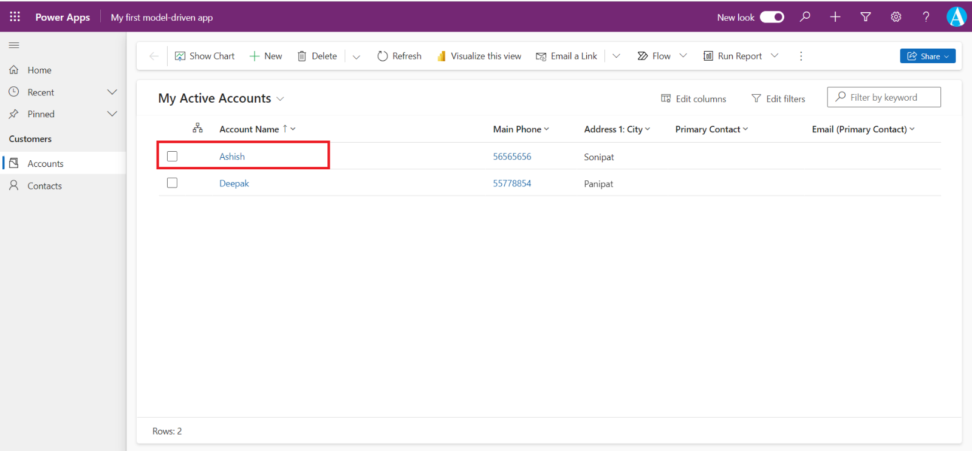
Task: Click the search magnifier icon in header
Action: (805, 17)
